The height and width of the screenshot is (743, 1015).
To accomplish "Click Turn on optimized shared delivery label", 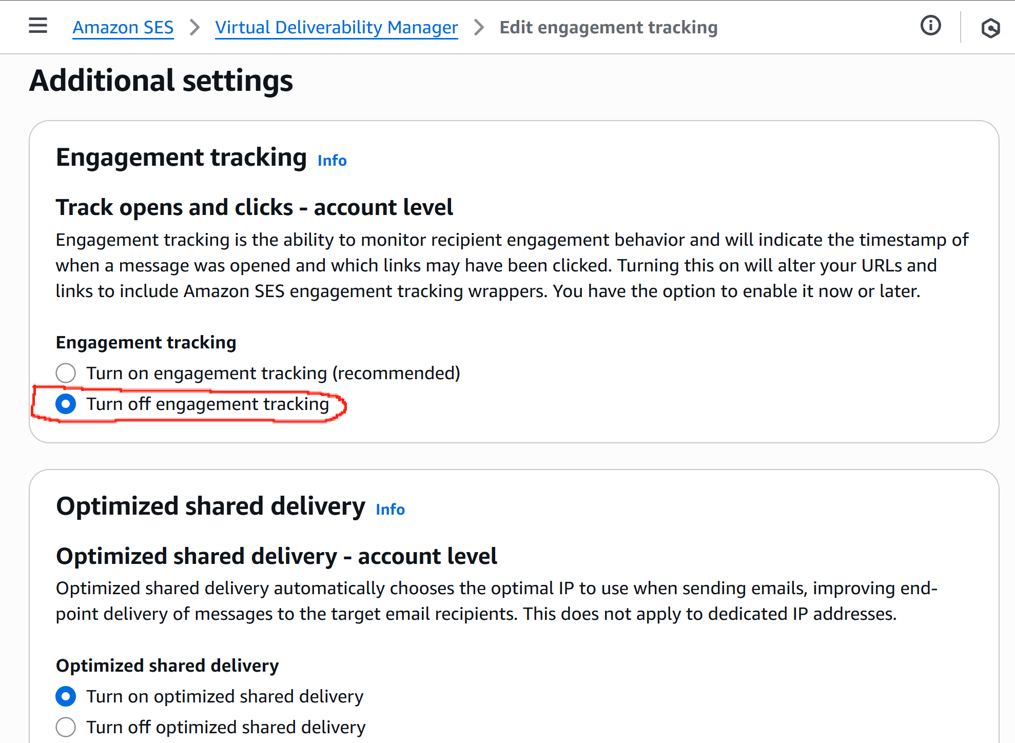I will [x=225, y=696].
